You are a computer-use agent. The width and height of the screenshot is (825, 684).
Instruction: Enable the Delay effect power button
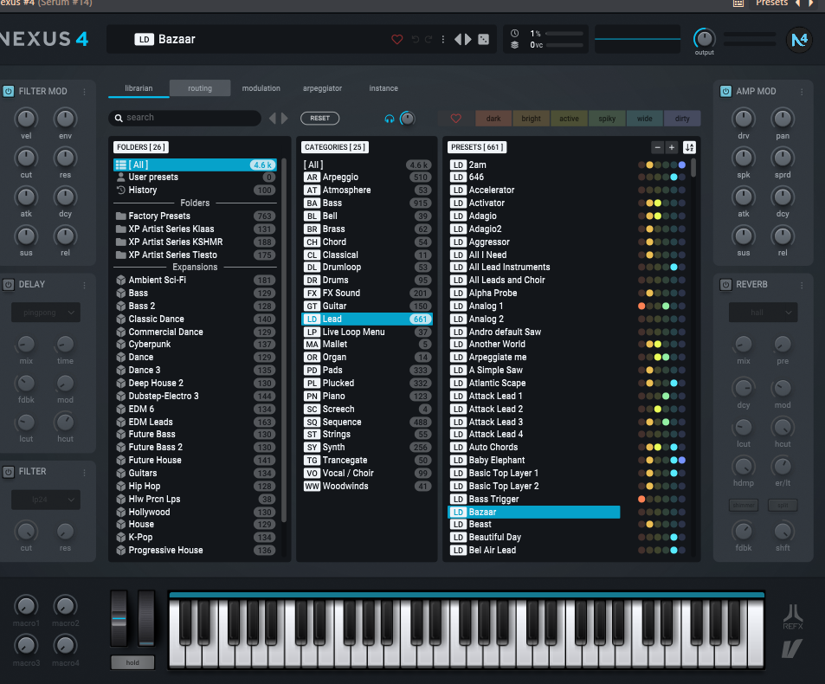click(x=9, y=285)
